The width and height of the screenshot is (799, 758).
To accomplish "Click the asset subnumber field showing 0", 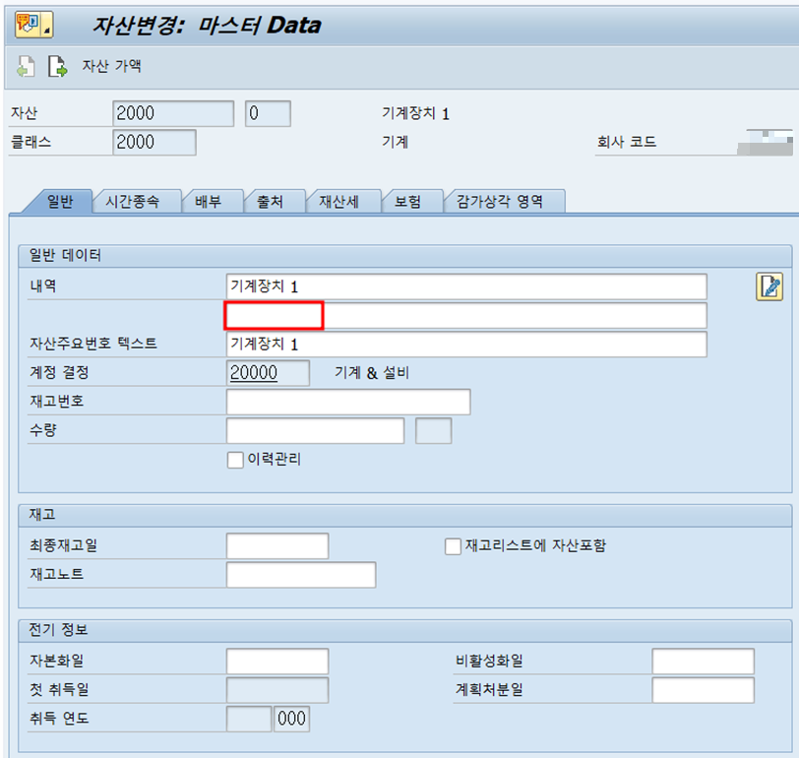I will [x=268, y=113].
